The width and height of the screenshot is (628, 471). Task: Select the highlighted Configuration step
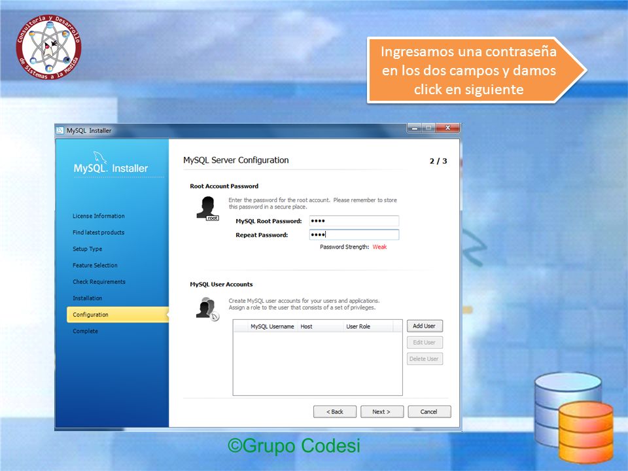[x=117, y=315]
